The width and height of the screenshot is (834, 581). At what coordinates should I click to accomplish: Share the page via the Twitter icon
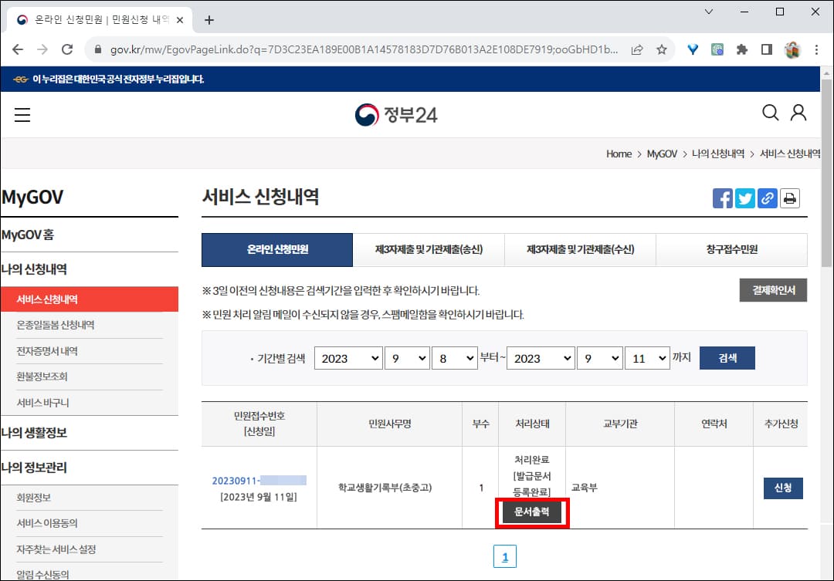745,198
